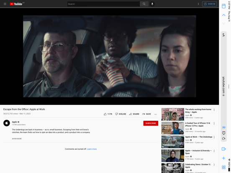
Task: Open The Underdogs video thumbnail
Action: 173,142
